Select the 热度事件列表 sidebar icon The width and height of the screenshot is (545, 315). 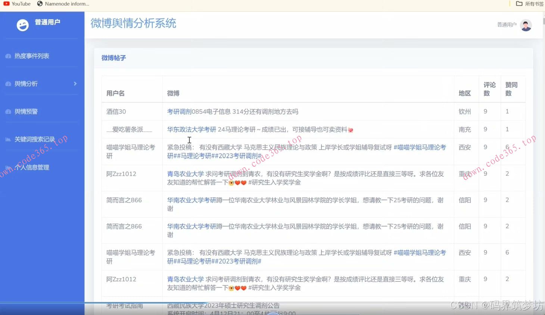(8, 56)
